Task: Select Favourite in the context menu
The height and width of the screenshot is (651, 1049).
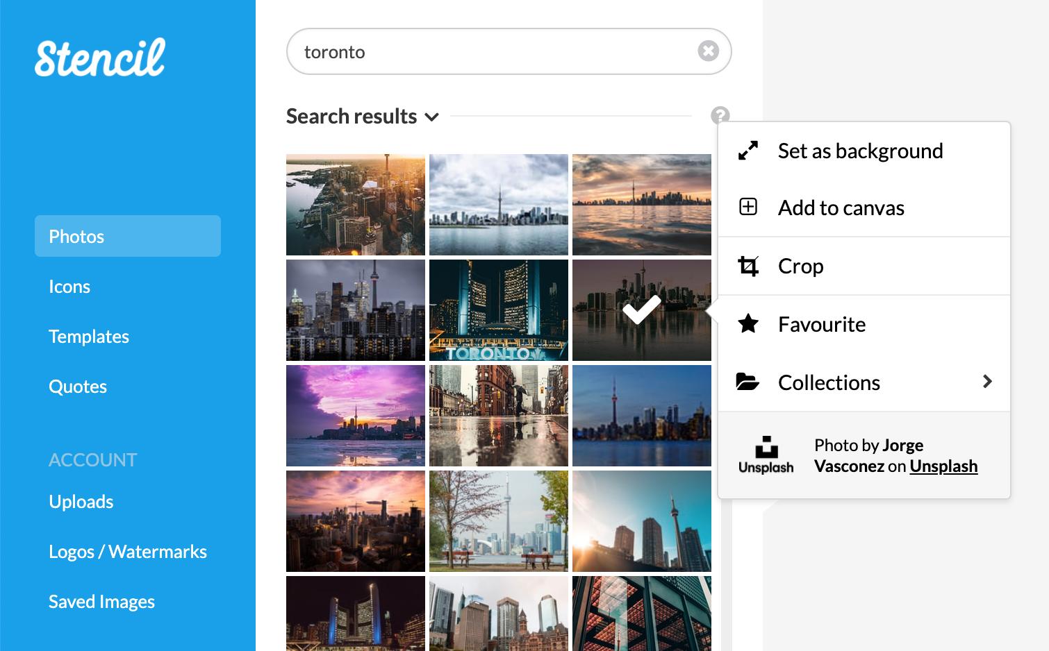Action: [x=822, y=323]
